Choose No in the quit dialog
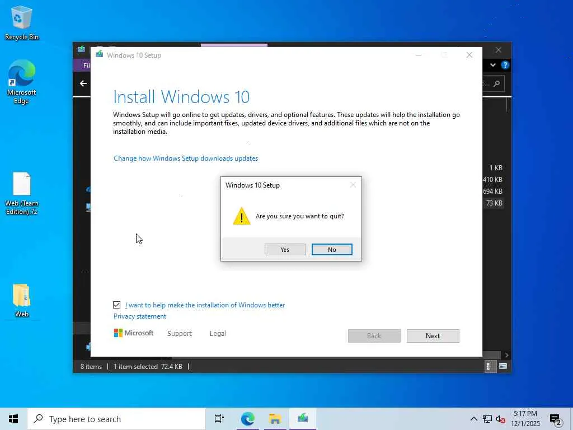Image resolution: width=573 pixels, height=430 pixels. (332, 249)
